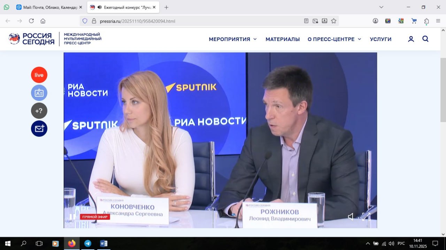This screenshot has height=250, width=446.
Task: Click the Россия Сегодня logo
Action: point(31,39)
